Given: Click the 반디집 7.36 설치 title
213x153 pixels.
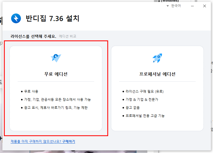Looking at the screenshot, I should pyautogui.click(x=52, y=18).
